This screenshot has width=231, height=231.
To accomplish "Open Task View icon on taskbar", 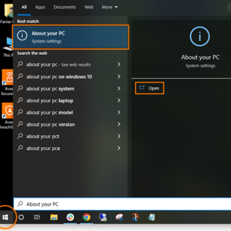I will pos(37,217).
